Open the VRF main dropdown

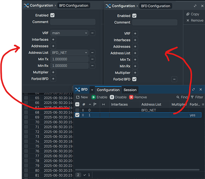click(69, 33)
